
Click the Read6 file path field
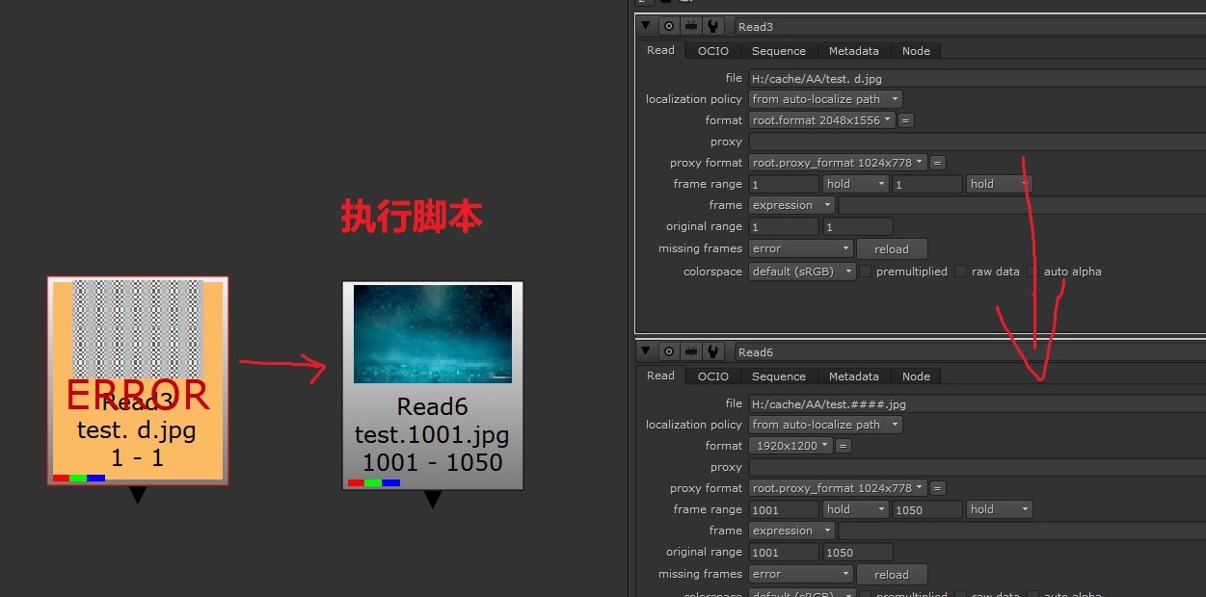coord(974,403)
